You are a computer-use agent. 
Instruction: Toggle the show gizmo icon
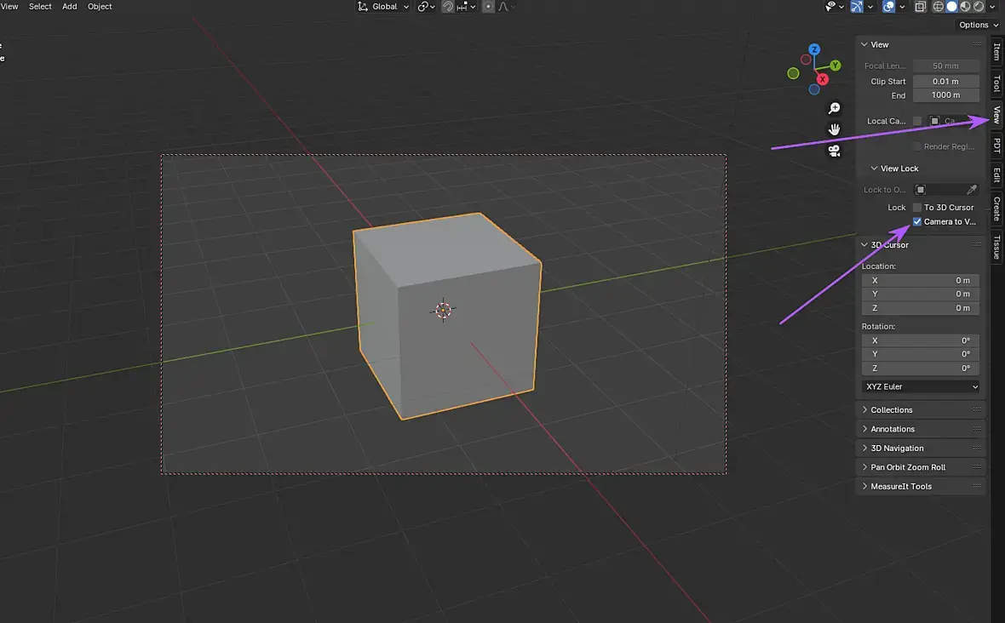857,7
